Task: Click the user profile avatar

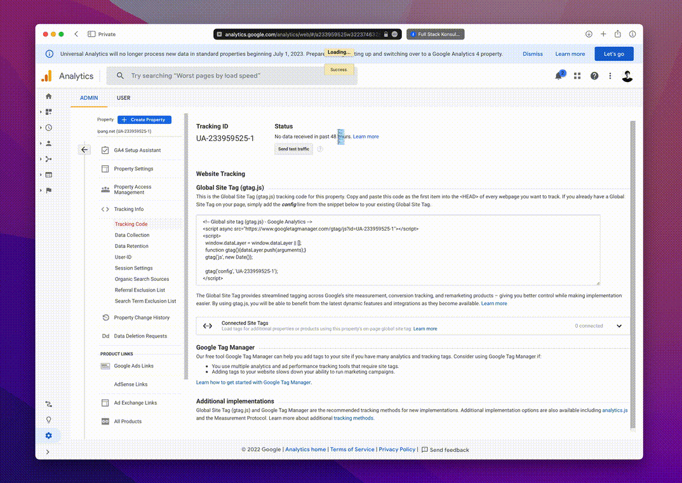Action: [627, 76]
